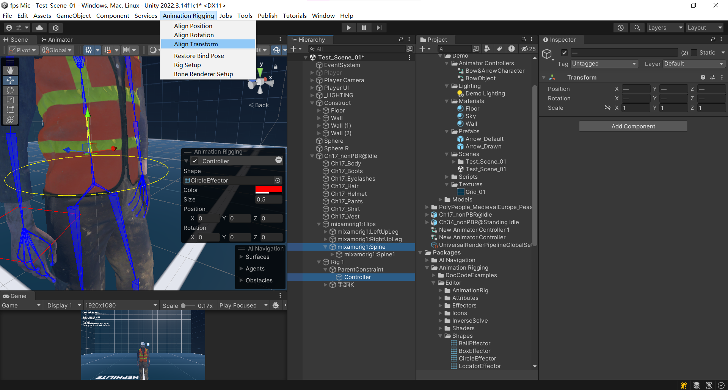Open the Pivot handle position dropdown
This screenshot has width=728, height=390.
coord(22,50)
